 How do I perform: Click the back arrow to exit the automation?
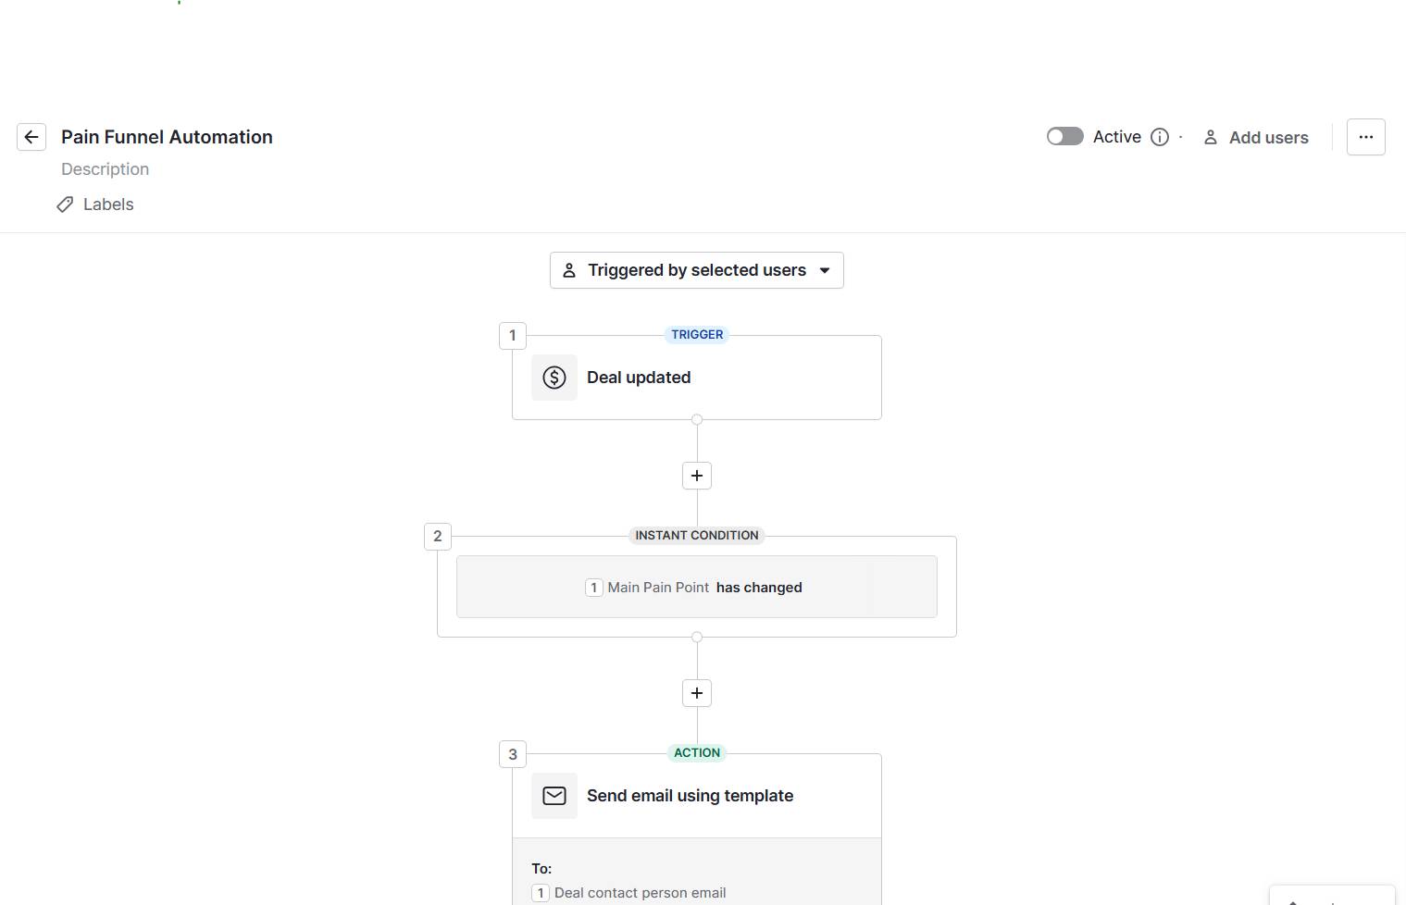point(31,136)
